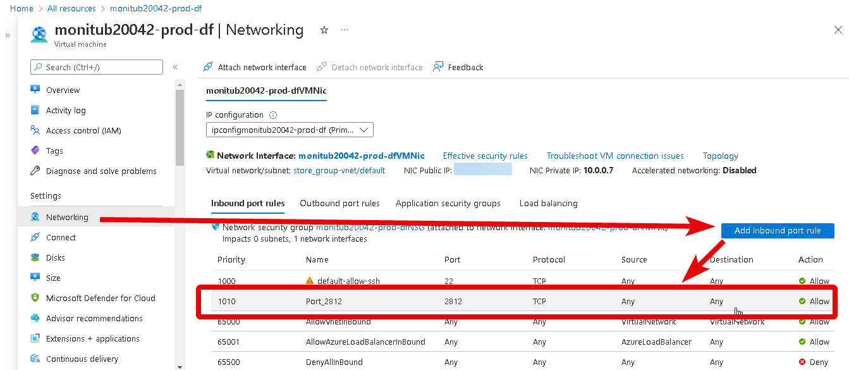Click Troubleshoot VM connection issues link
The height and width of the screenshot is (370, 849).
[615, 156]
